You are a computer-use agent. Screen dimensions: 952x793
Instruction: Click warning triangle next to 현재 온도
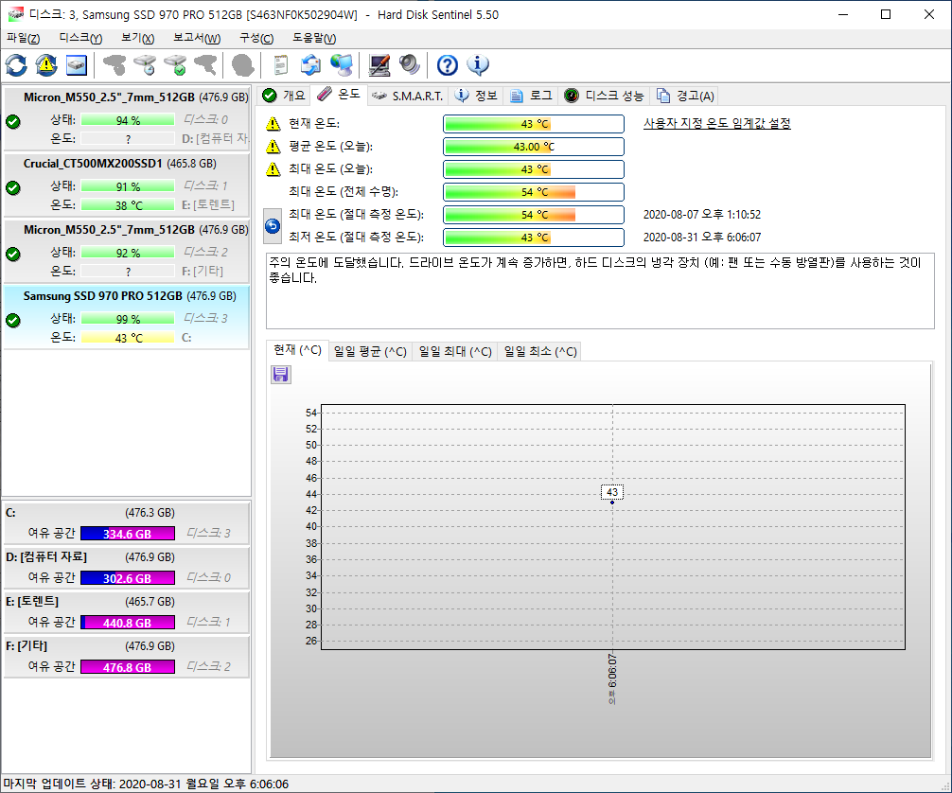273,124
